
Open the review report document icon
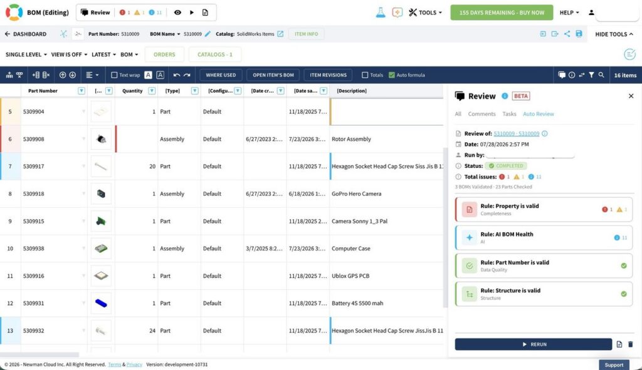[x=205, y=13]
